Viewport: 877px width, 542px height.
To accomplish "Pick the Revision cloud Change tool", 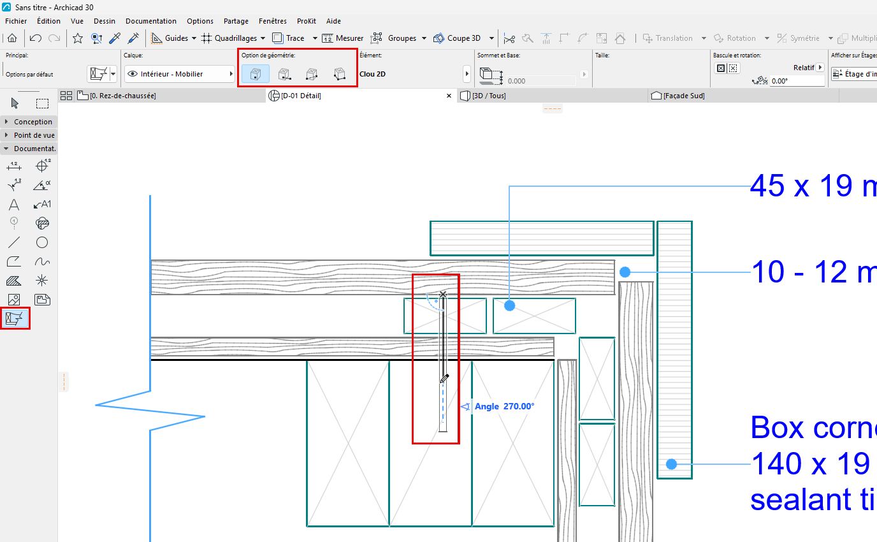I will 42,223.
